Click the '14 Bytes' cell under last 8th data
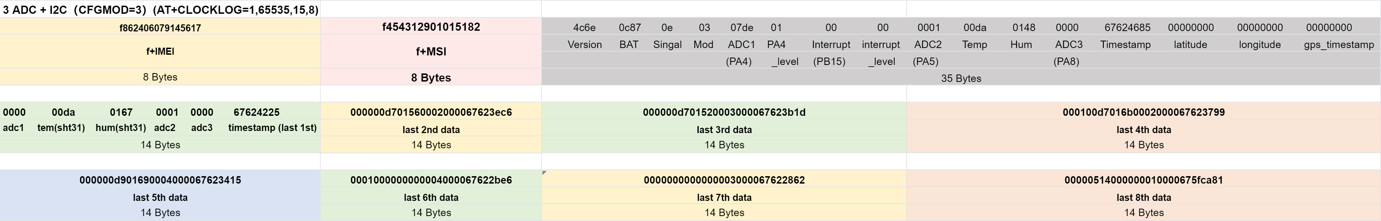Screen dimensions: 1381x221 pyautogui.click(x=1144, y=213)
